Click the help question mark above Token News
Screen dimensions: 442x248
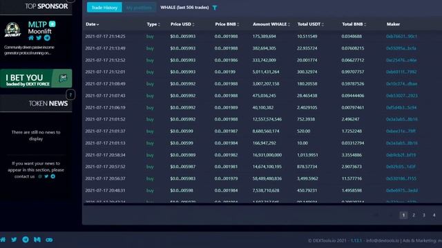[x=70, y=95]
